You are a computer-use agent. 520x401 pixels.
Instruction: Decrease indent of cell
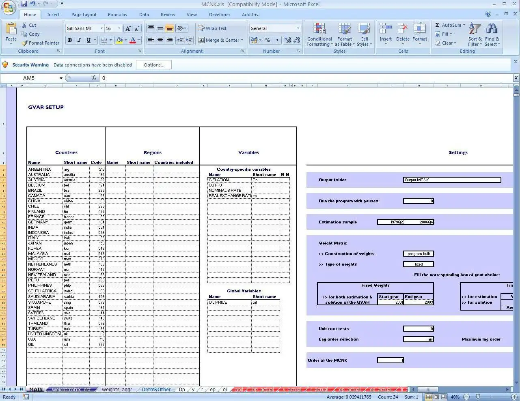click(x=180, y=40)
